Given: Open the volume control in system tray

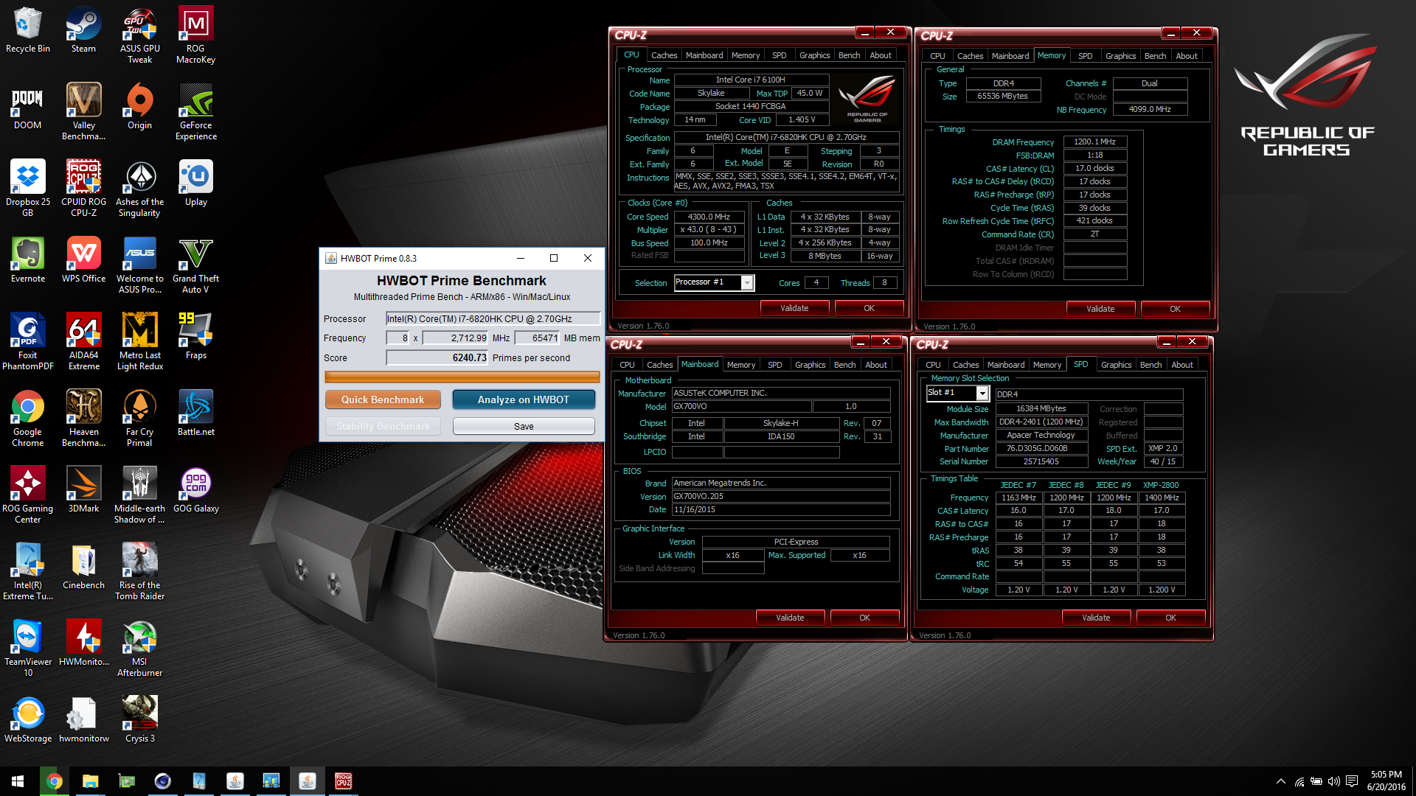Looking at the screenshot, I should coord(1333,781).
